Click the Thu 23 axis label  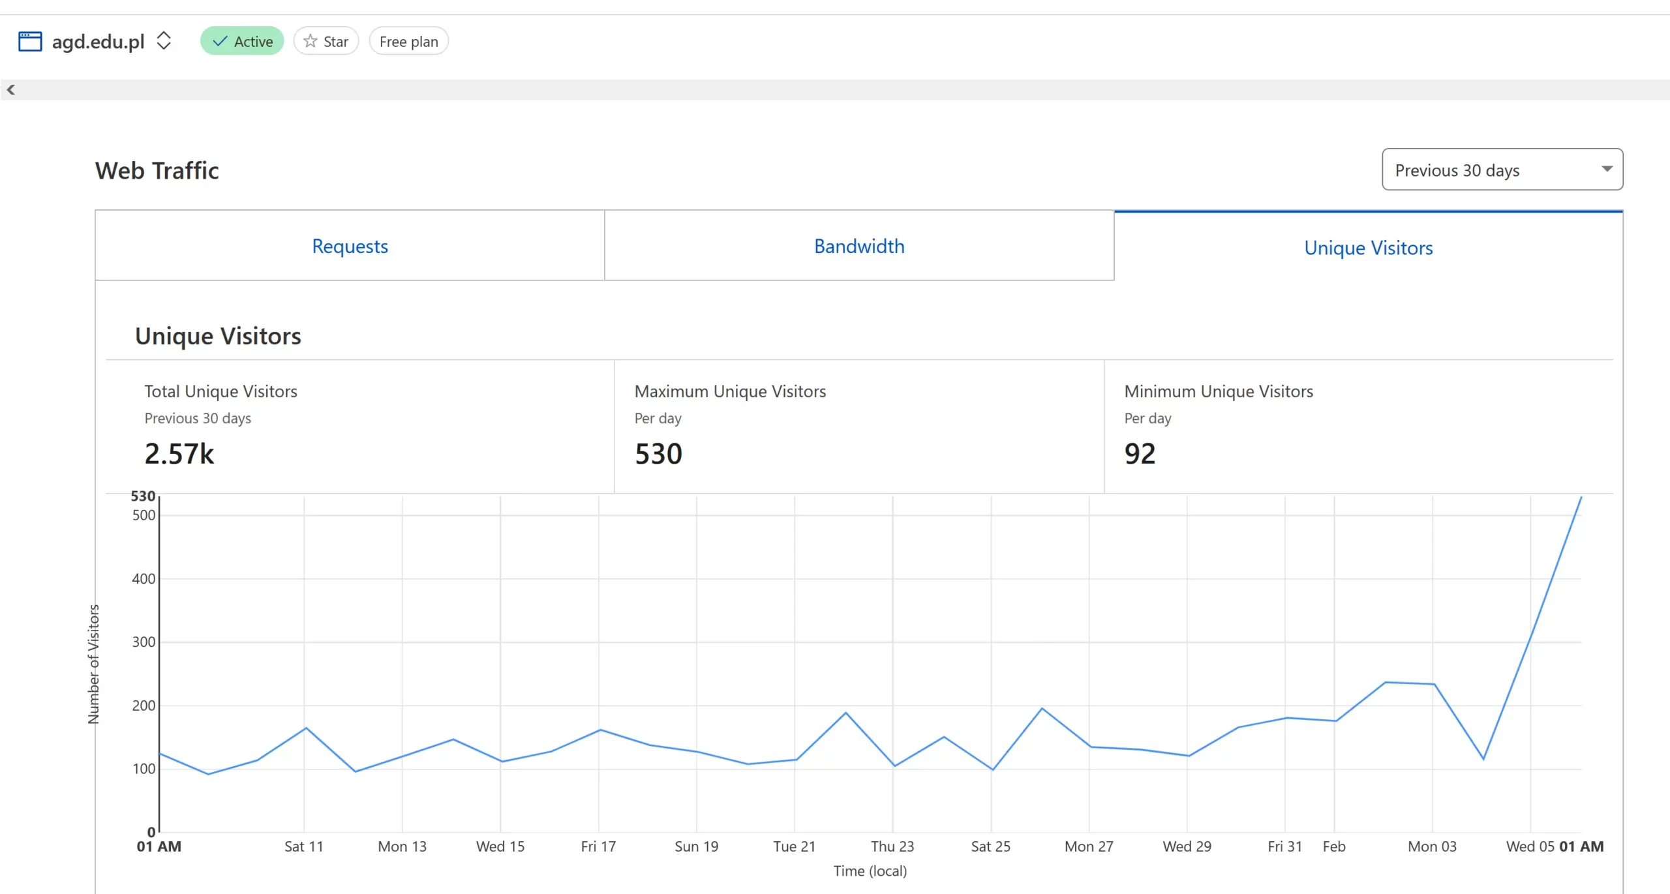click(x=892, y=846)
